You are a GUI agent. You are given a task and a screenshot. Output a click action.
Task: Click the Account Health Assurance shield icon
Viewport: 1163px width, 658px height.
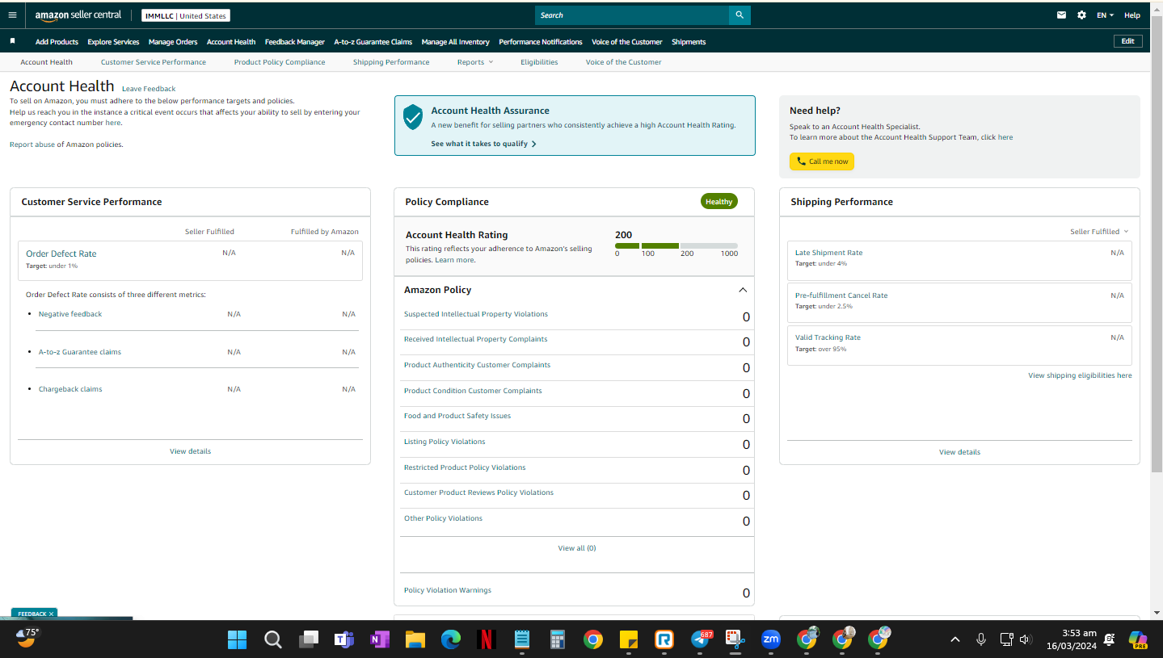[413, 116]
